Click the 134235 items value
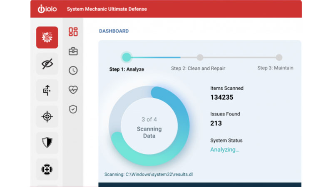The image size is (333, 187). coord(222,97)
